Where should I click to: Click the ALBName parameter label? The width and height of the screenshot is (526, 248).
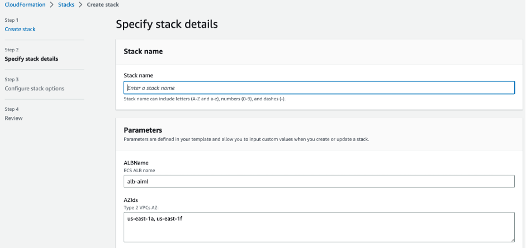[x=136, y=163]
